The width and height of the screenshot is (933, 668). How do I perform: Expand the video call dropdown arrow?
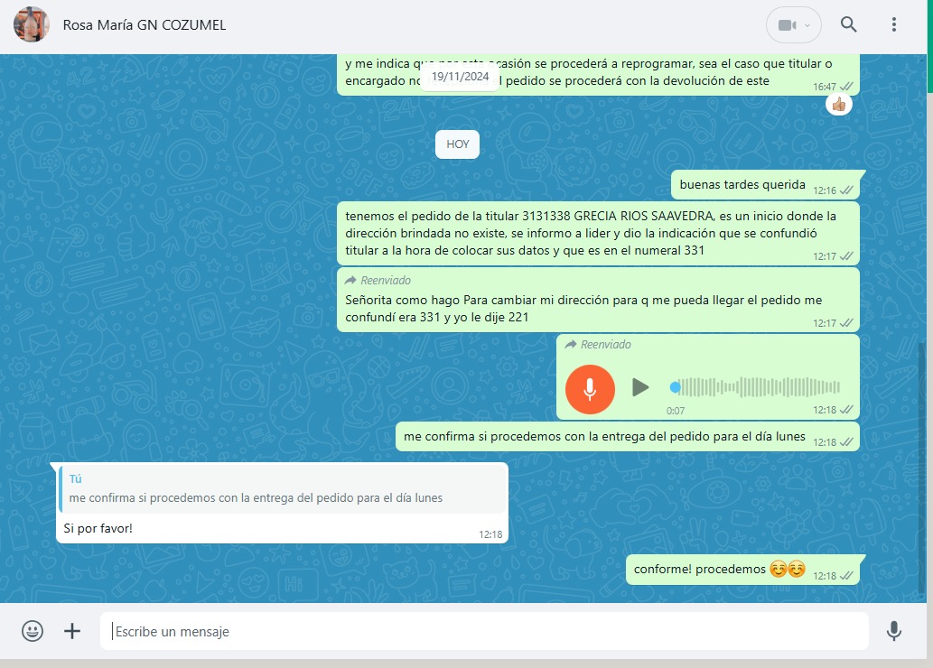tap(807, 25)
